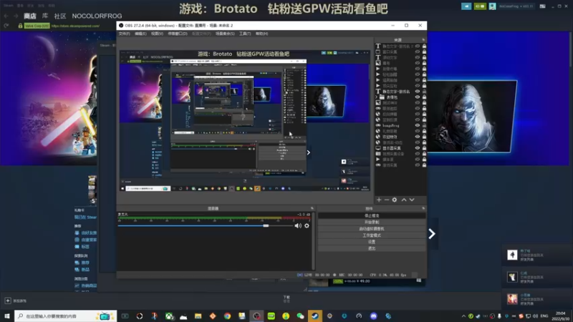Open the 视图(V) menu in OBS
This screenshot has height=322, width=573.
(x=157, y=34)
